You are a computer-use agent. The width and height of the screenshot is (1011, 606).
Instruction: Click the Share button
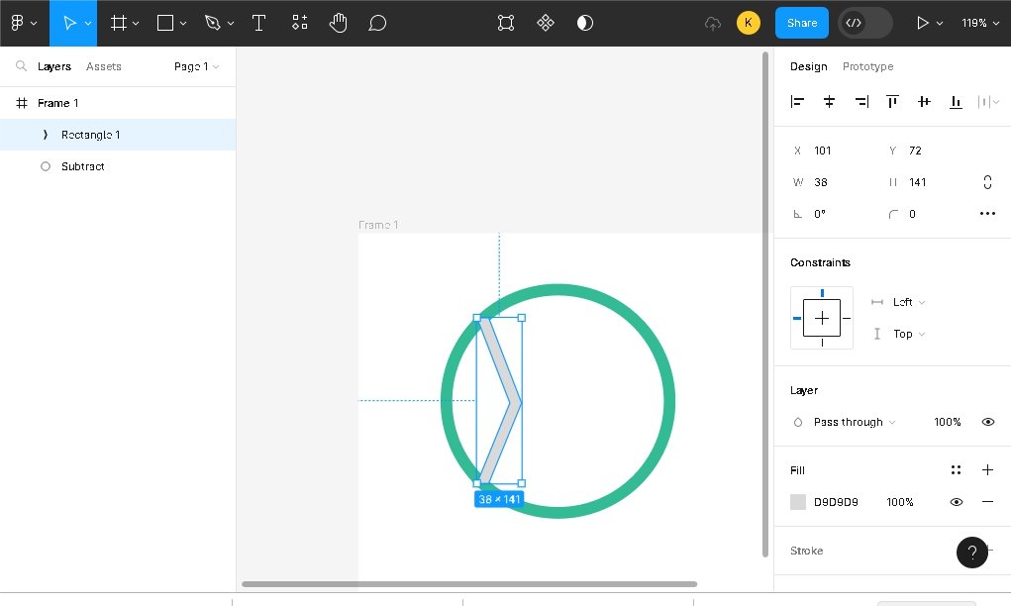tap(802, 23)
